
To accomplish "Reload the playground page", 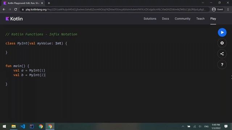I will [16, 9].
